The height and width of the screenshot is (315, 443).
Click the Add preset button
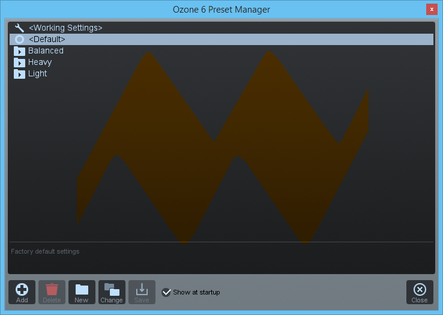pyautogui.click(x=22, y=292)
